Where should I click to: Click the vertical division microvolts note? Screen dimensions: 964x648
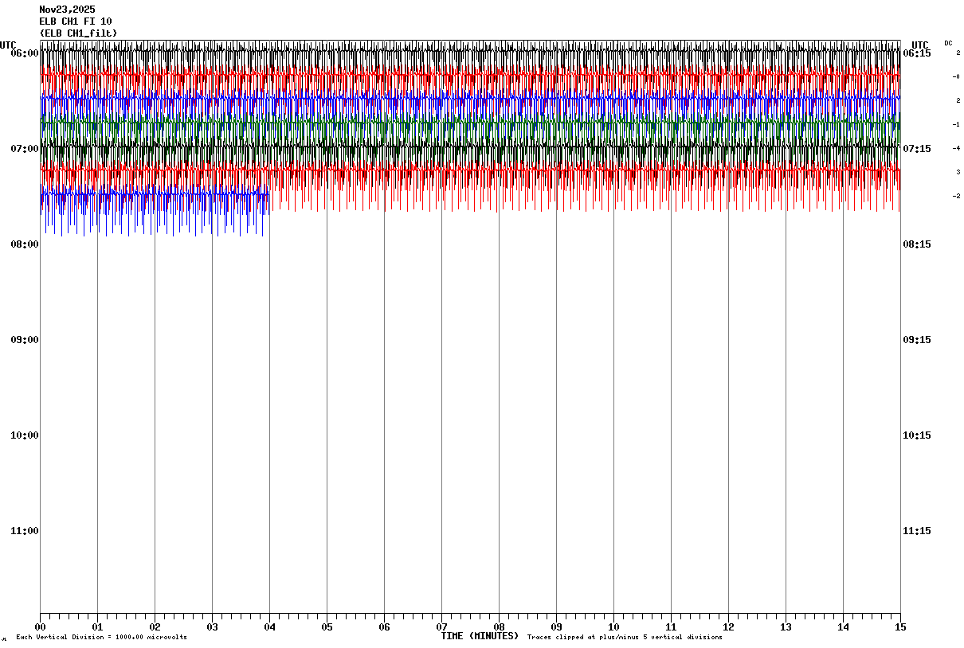[101, 638]
